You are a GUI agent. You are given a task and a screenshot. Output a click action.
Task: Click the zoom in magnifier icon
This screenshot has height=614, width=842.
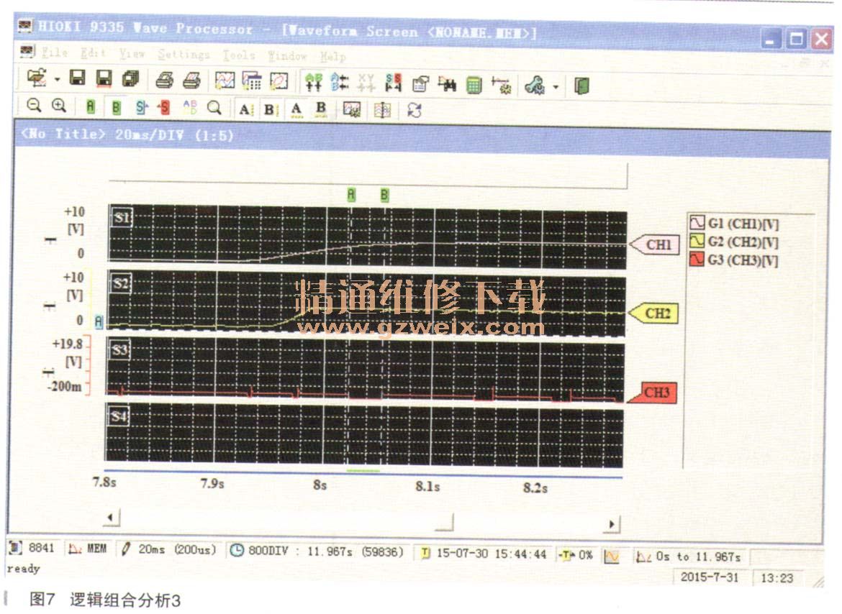click(x=59, y=106)
